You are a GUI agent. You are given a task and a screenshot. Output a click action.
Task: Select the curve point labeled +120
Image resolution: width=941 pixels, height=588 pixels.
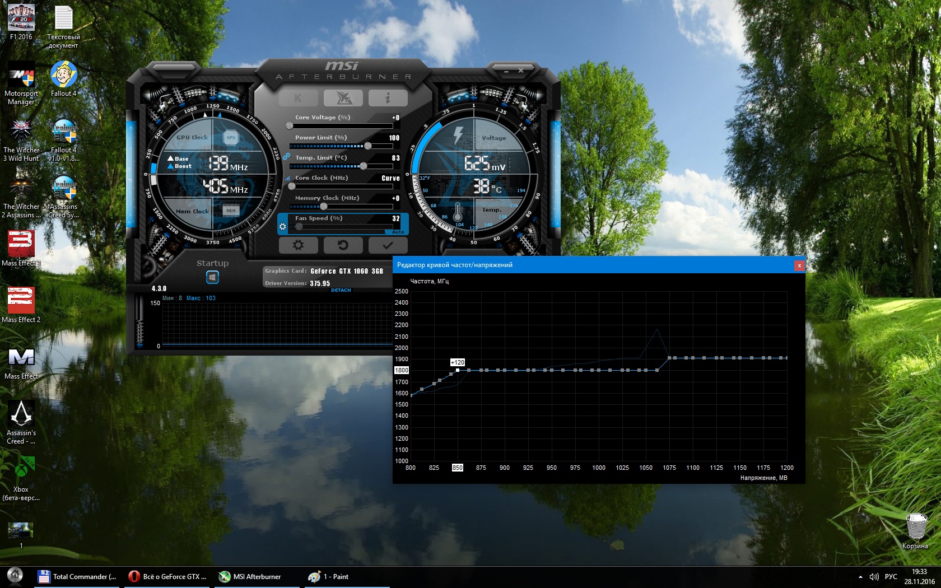pos(458,370)
